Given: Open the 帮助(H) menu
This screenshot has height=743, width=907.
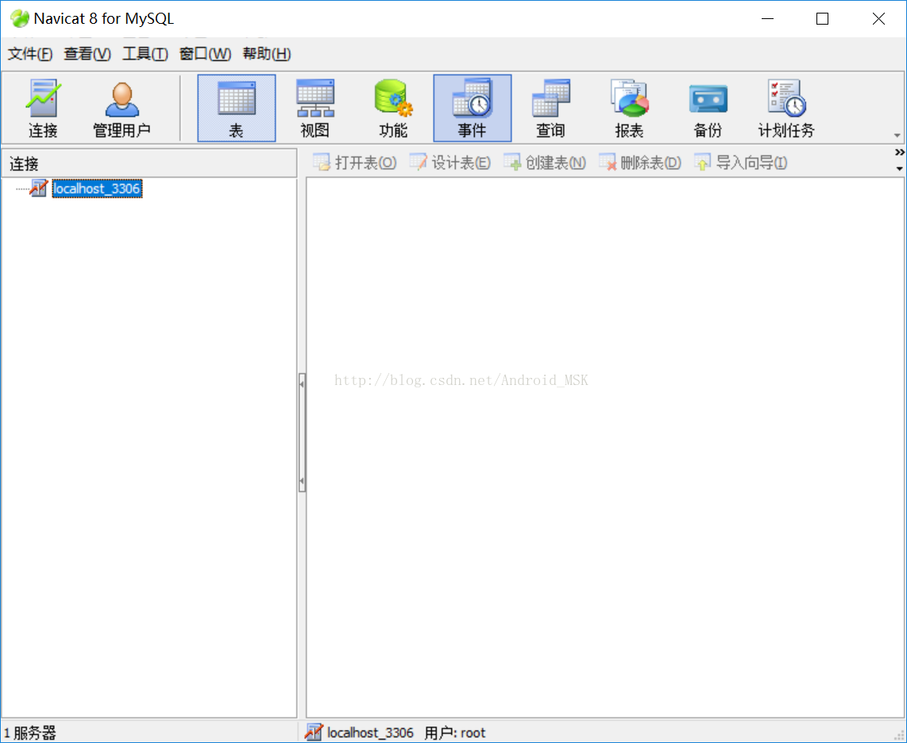Looking at the screenshot, I should pos(267,54).
